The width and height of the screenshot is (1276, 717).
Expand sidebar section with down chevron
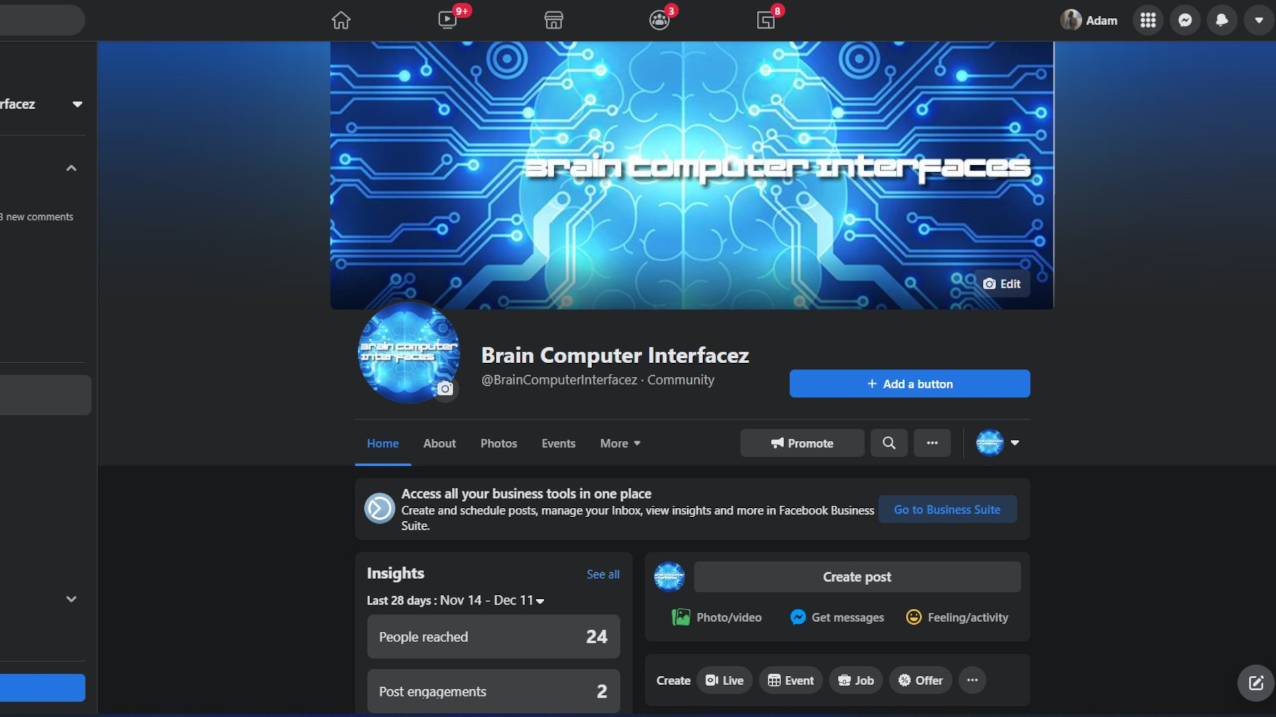coord(71,599)
